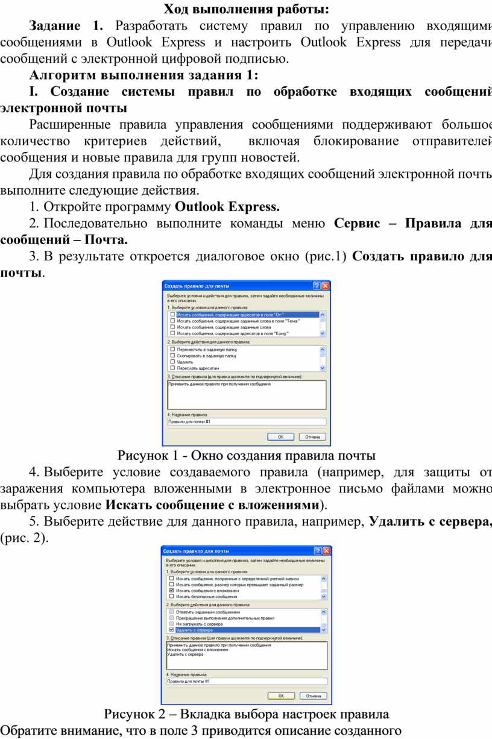
Task: Click the title bar text of the Figure 2 dialog
Action: [196, 552]
